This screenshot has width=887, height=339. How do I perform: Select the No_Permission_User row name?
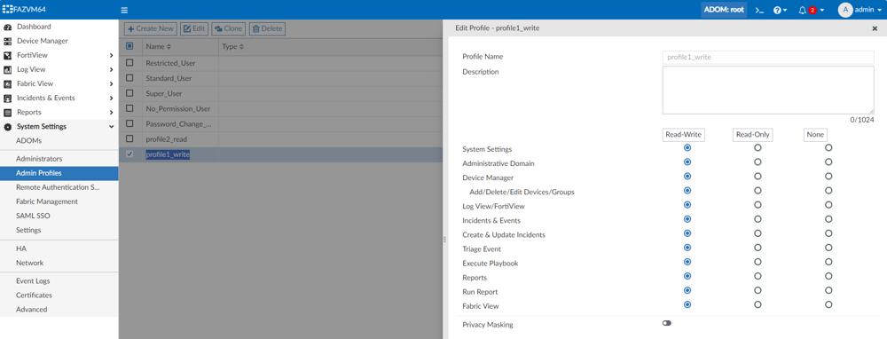click(x=178, y=108)
